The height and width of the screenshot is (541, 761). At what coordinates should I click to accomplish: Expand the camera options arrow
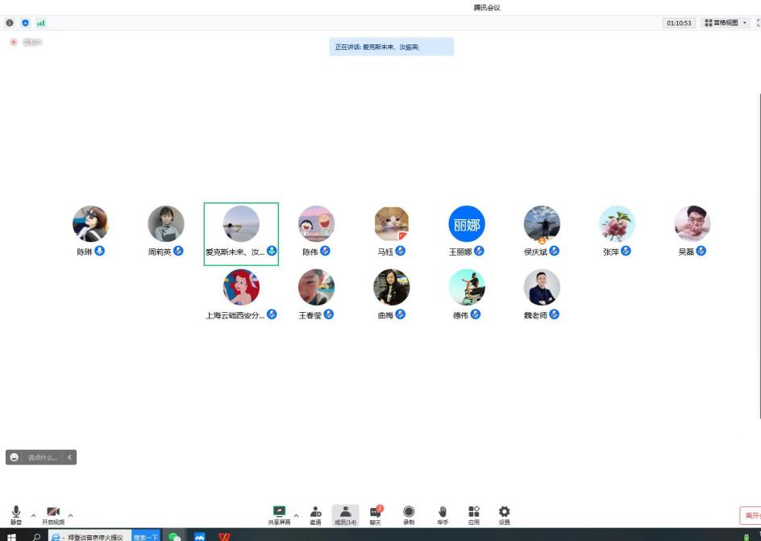click(x=70, y=514)
